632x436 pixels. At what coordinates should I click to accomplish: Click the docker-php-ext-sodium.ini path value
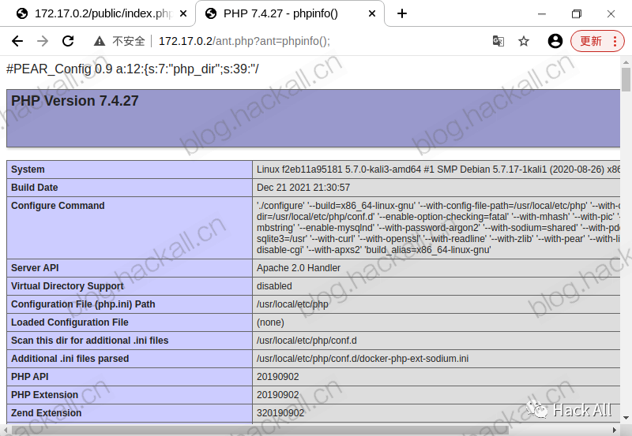tap(363, 359)
